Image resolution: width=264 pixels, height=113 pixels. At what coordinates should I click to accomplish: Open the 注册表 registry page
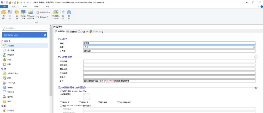9,87
